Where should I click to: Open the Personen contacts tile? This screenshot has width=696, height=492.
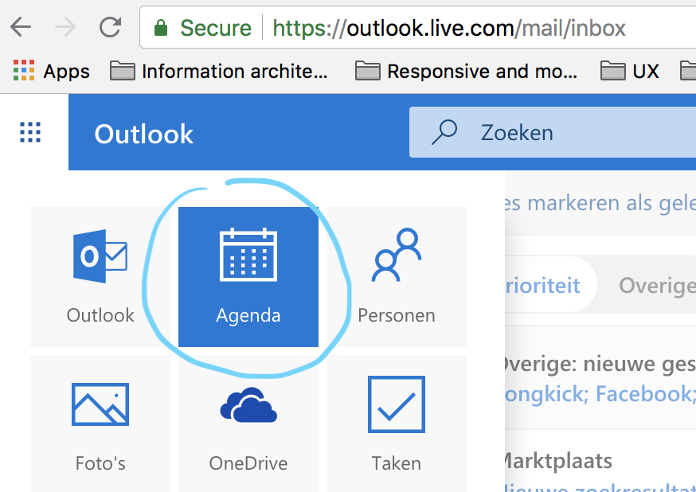(x=396, y=276)
